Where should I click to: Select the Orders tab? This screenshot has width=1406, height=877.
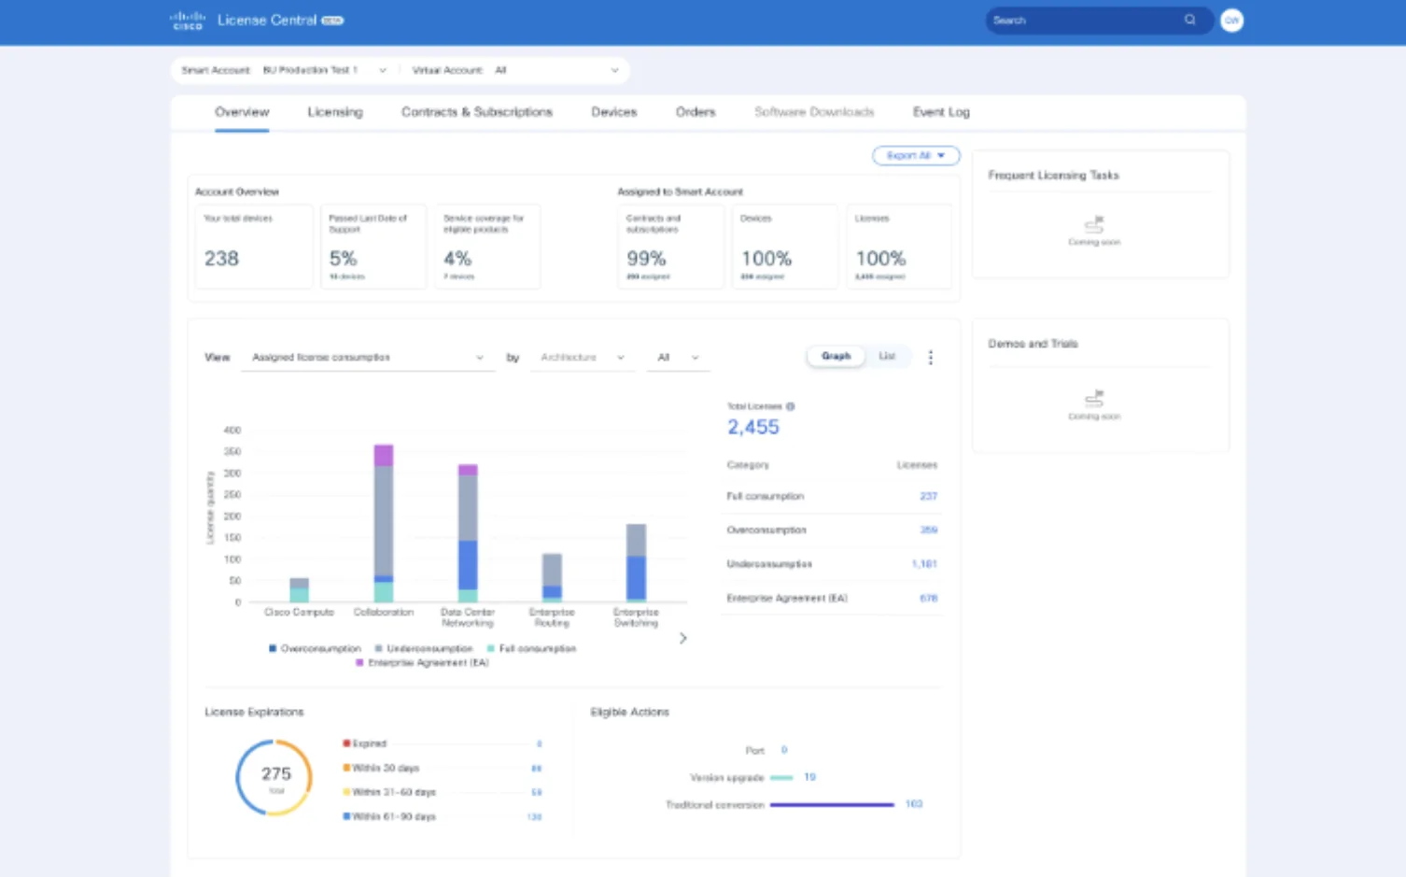click(x=696, y=112)
